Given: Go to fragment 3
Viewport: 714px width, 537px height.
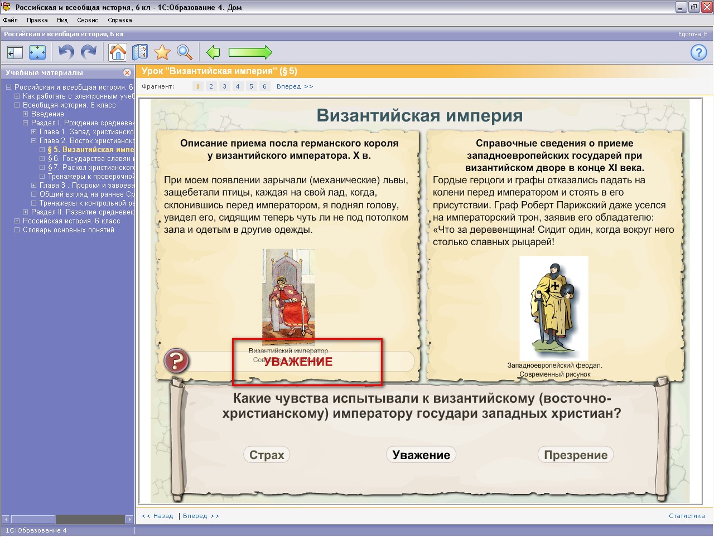Looking at the screenshot, I should pos(224,86).
